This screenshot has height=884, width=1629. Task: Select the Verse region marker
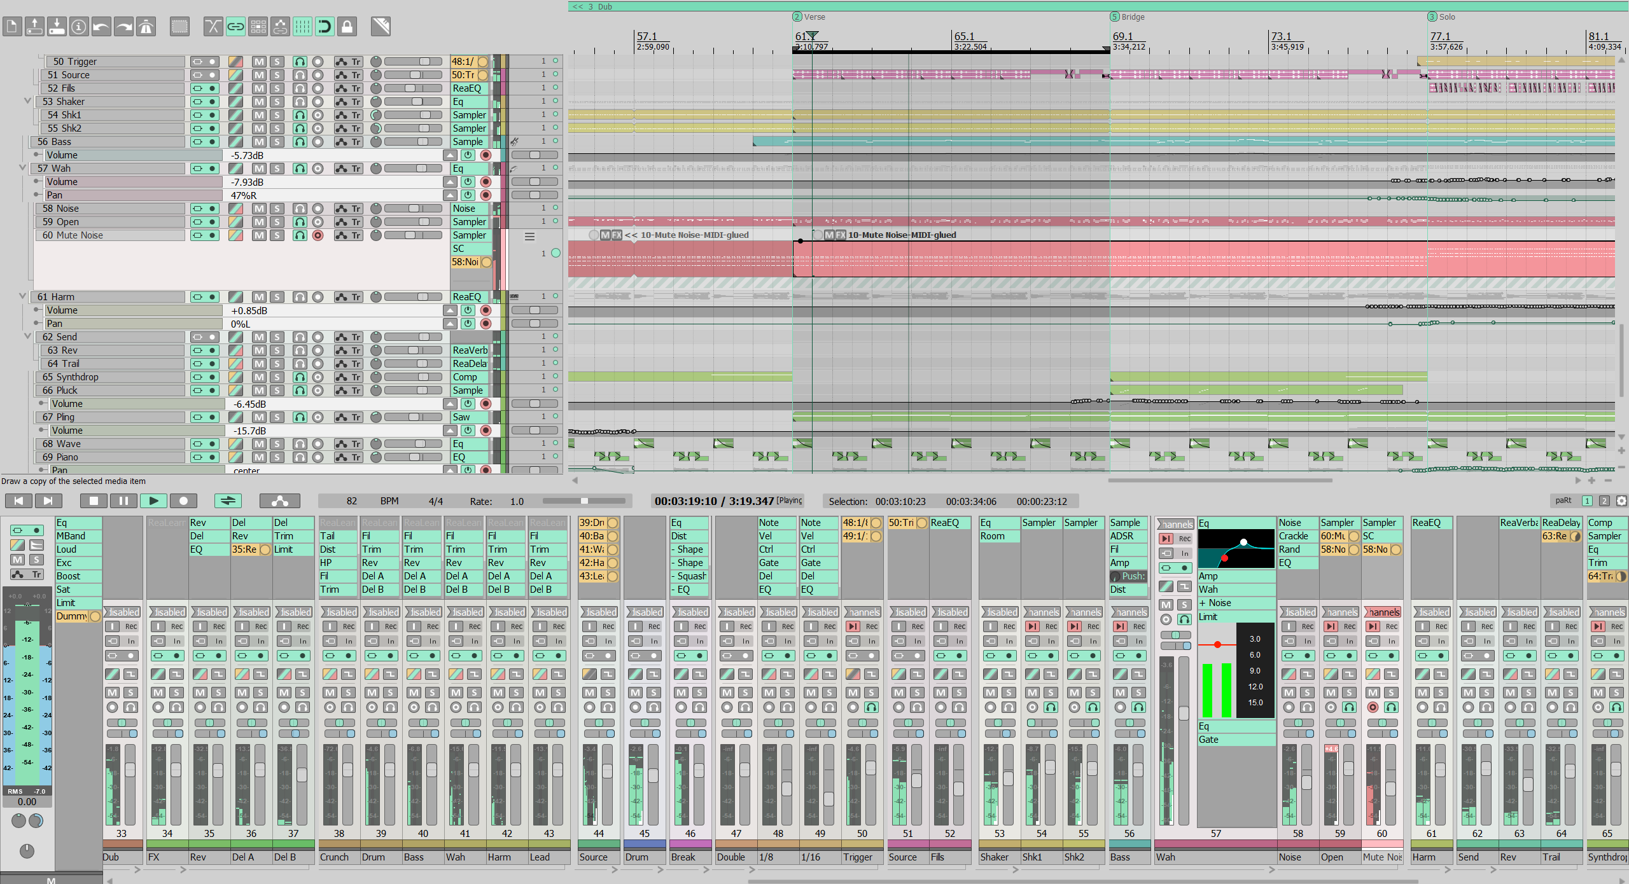[x=809, y=17]
